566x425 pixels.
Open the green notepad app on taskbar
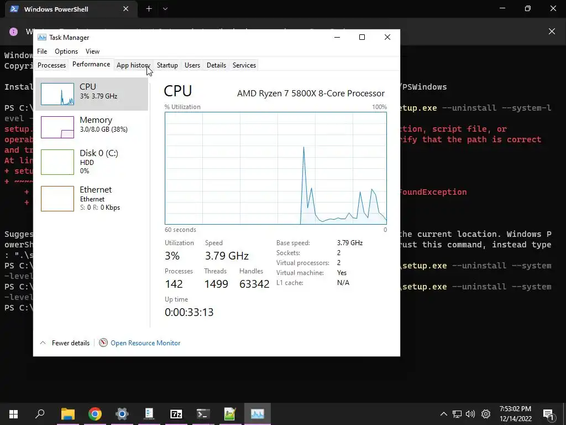tap(230, 414)
